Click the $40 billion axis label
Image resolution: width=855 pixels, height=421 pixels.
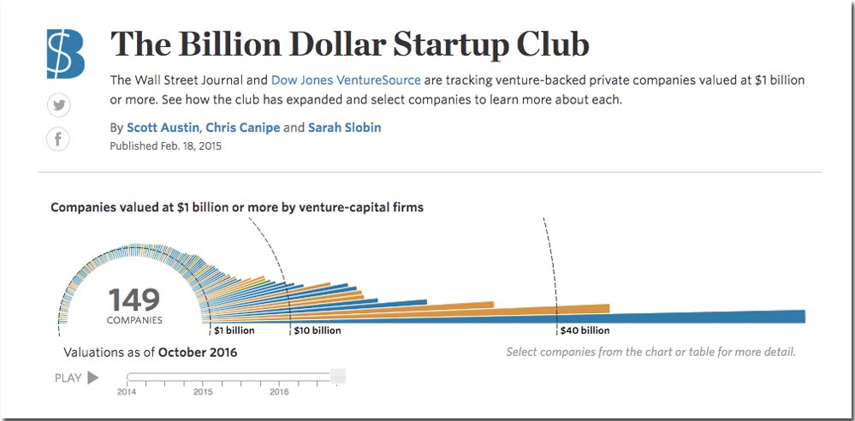click(x=585, y=330)
